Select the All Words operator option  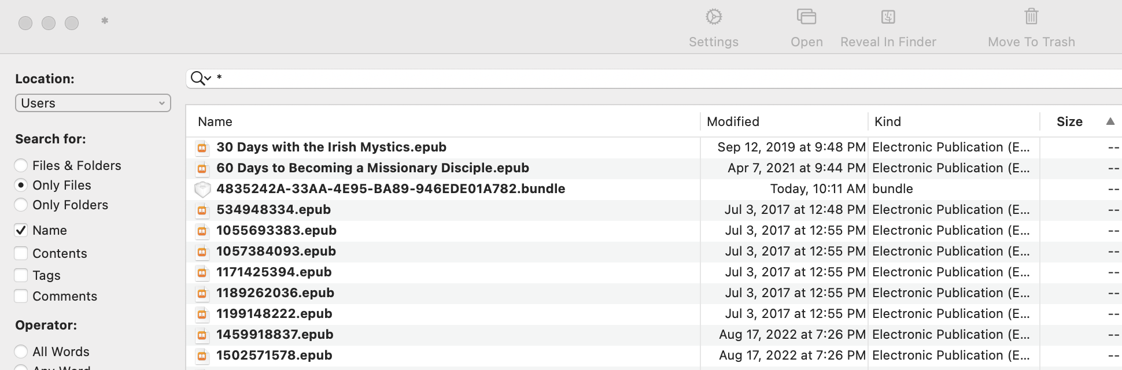coord(21,351)
